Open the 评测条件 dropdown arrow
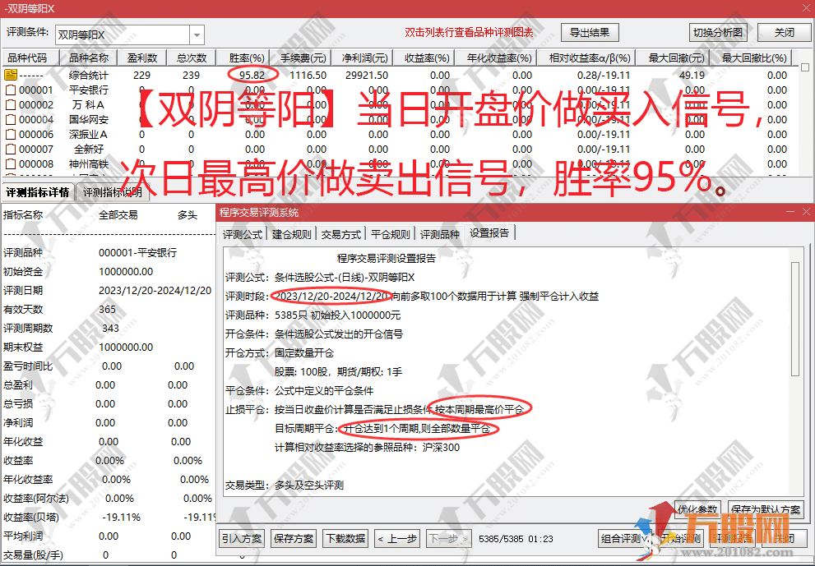This screenshot has height=566, width=815. [x=197, y=35]
